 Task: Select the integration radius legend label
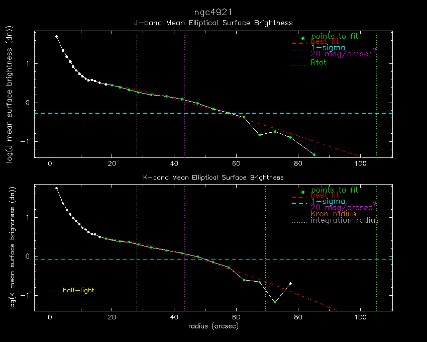coord(345,220)
